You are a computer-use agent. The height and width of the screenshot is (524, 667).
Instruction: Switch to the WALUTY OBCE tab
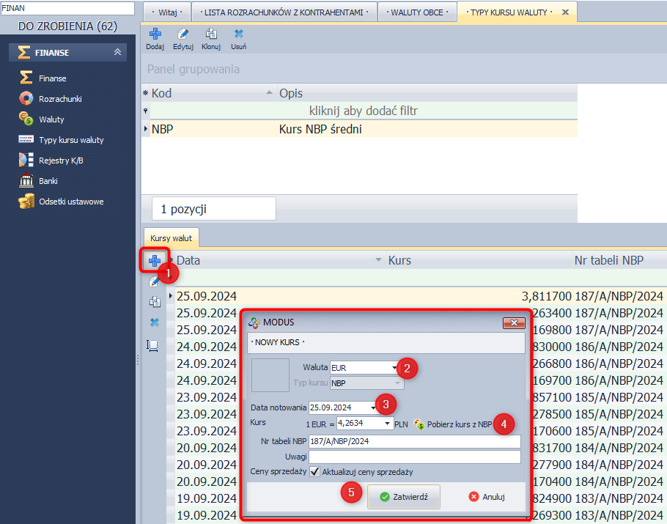coord(416,12)
